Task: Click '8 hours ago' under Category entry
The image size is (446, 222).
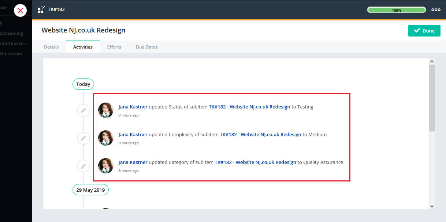Action: point(129,171)
